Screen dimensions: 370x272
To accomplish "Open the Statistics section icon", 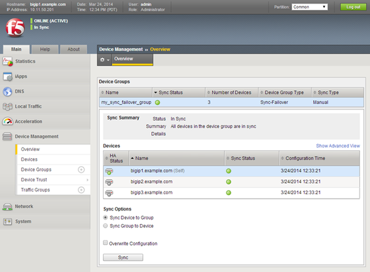I will (7, 62).
